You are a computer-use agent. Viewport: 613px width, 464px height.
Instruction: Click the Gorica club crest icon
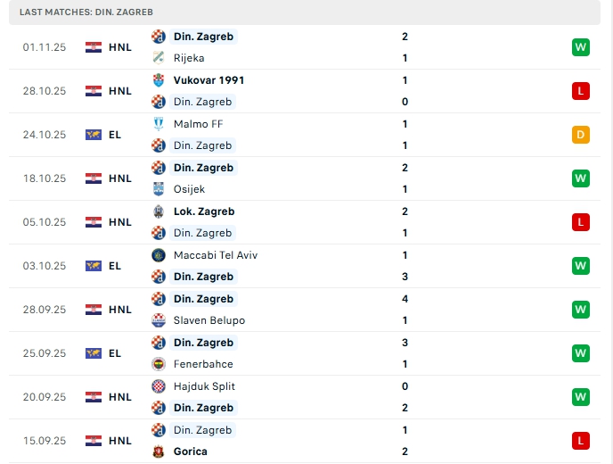pos(158,452)
